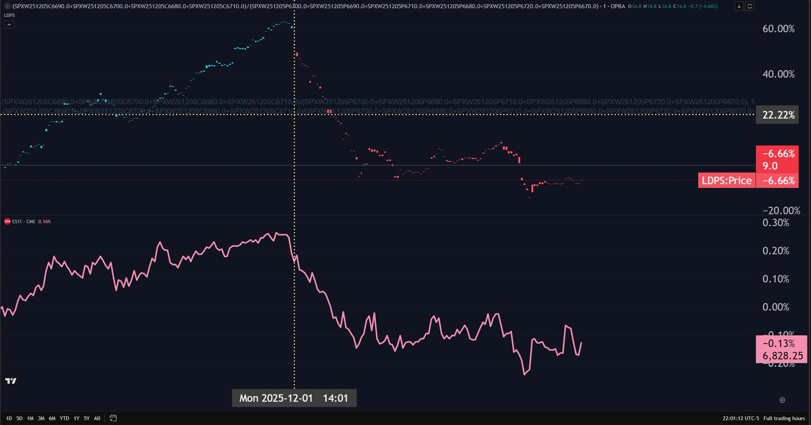811x425 pixels.
Task: Select the 1Y time range
Action: point(76,418)
